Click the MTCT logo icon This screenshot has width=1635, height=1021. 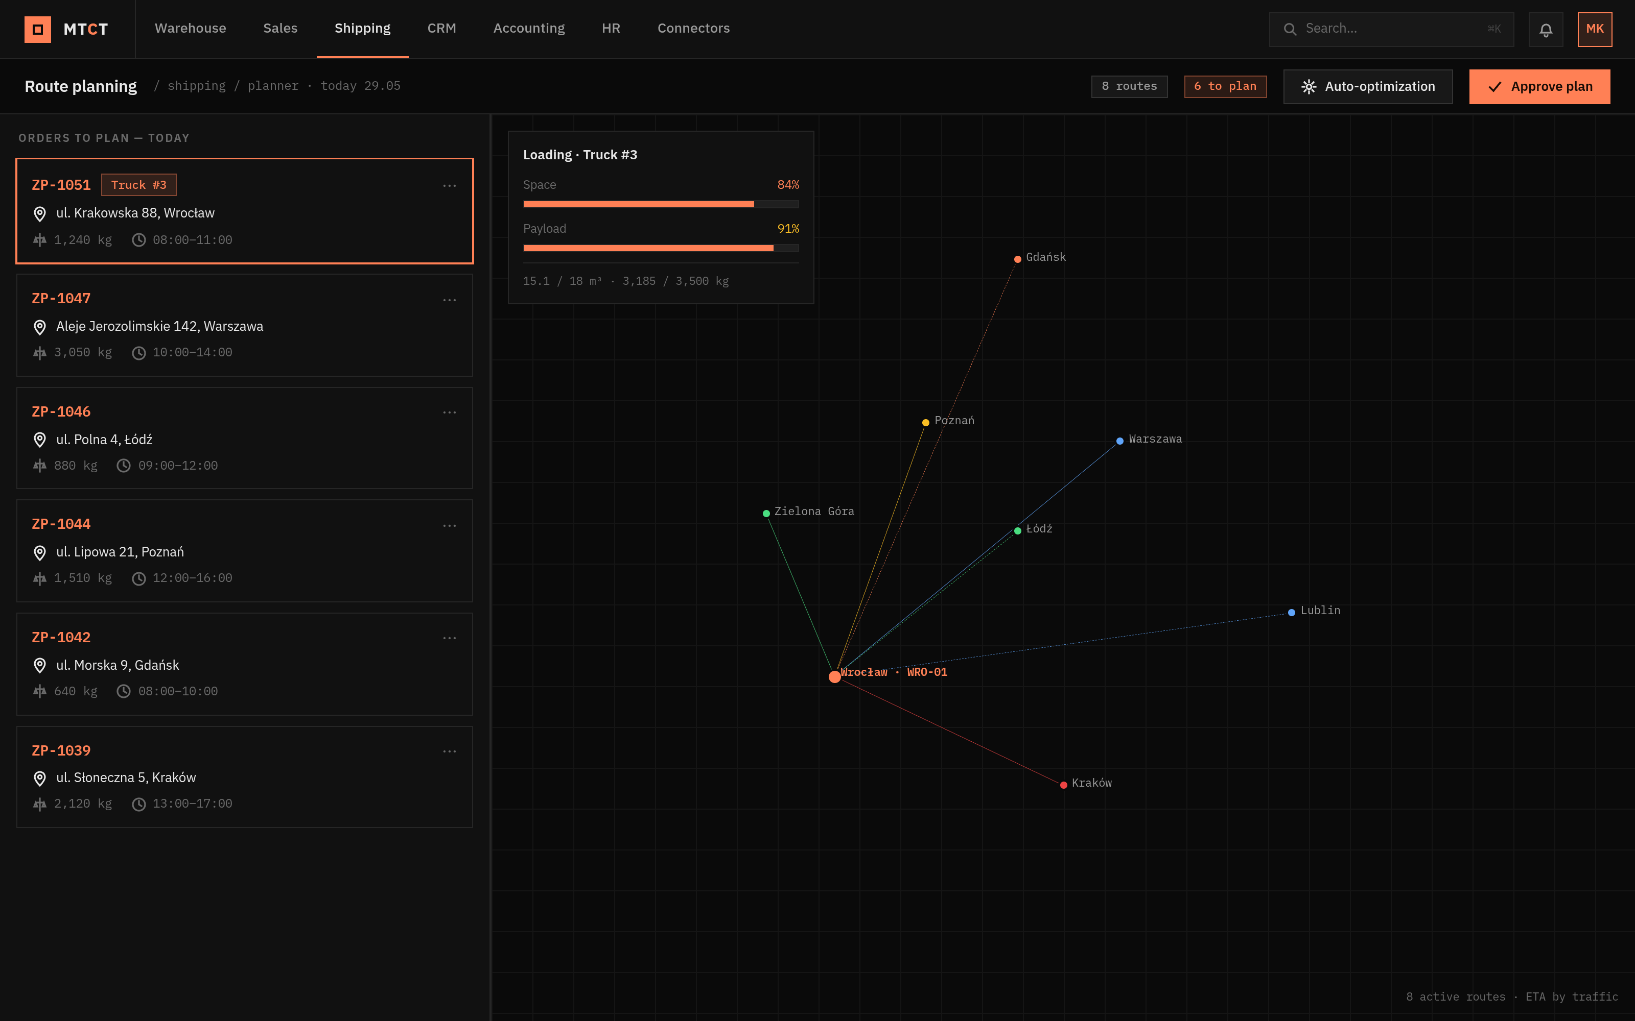click(38, 29)
